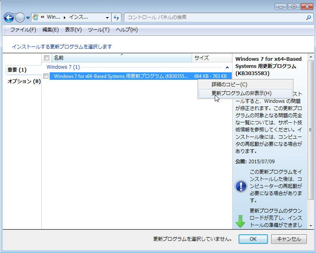Image resolution: width=316 pixels, height=253 pixels.
Task: Click the green download-complete arrow icon
Action: point(240,221)
